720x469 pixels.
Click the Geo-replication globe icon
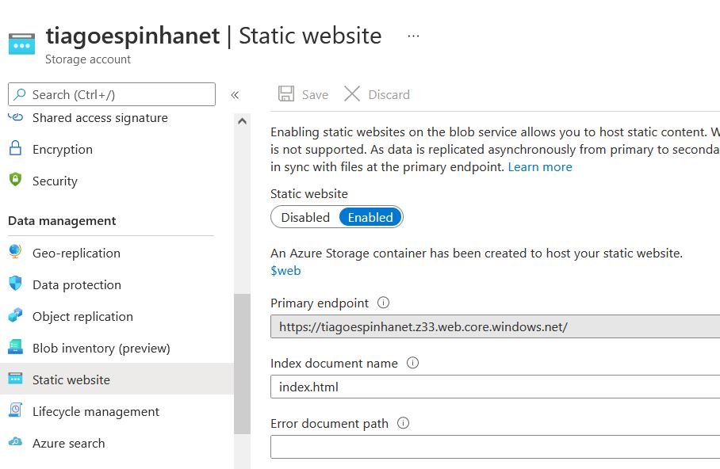16,251
